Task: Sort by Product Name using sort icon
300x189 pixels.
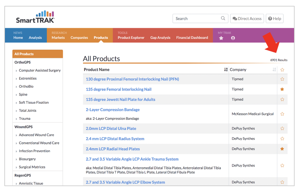Action: coord(226,70)
